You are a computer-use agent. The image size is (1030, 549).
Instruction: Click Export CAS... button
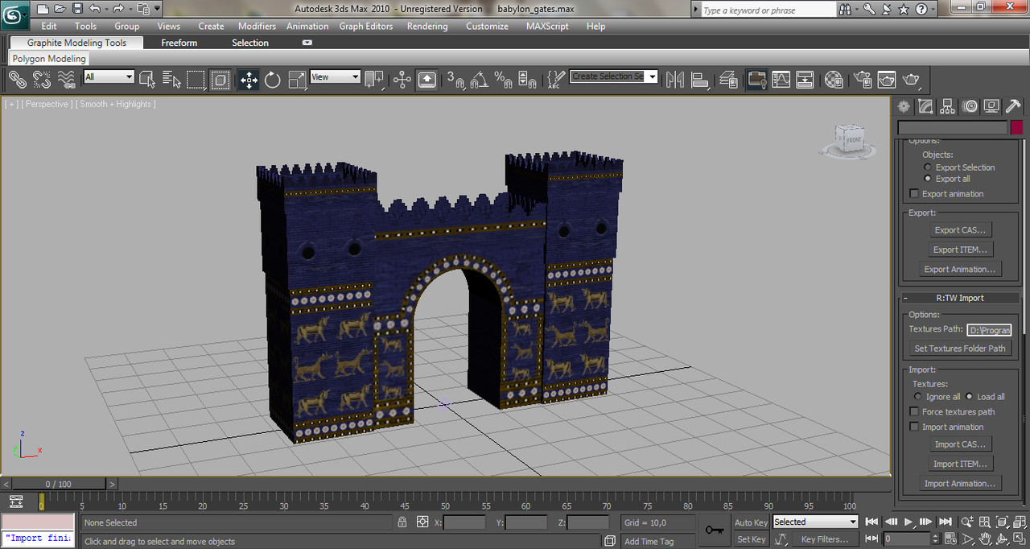tap(959, 230)
